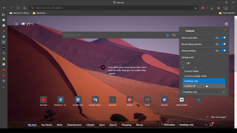Screen dimensions: 237x133
Task: Switch to Money tab
Action: point(139,125)
